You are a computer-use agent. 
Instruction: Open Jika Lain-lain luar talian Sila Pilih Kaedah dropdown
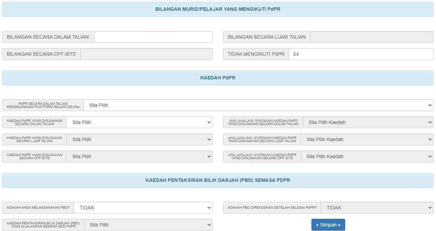tap(367, 139)
